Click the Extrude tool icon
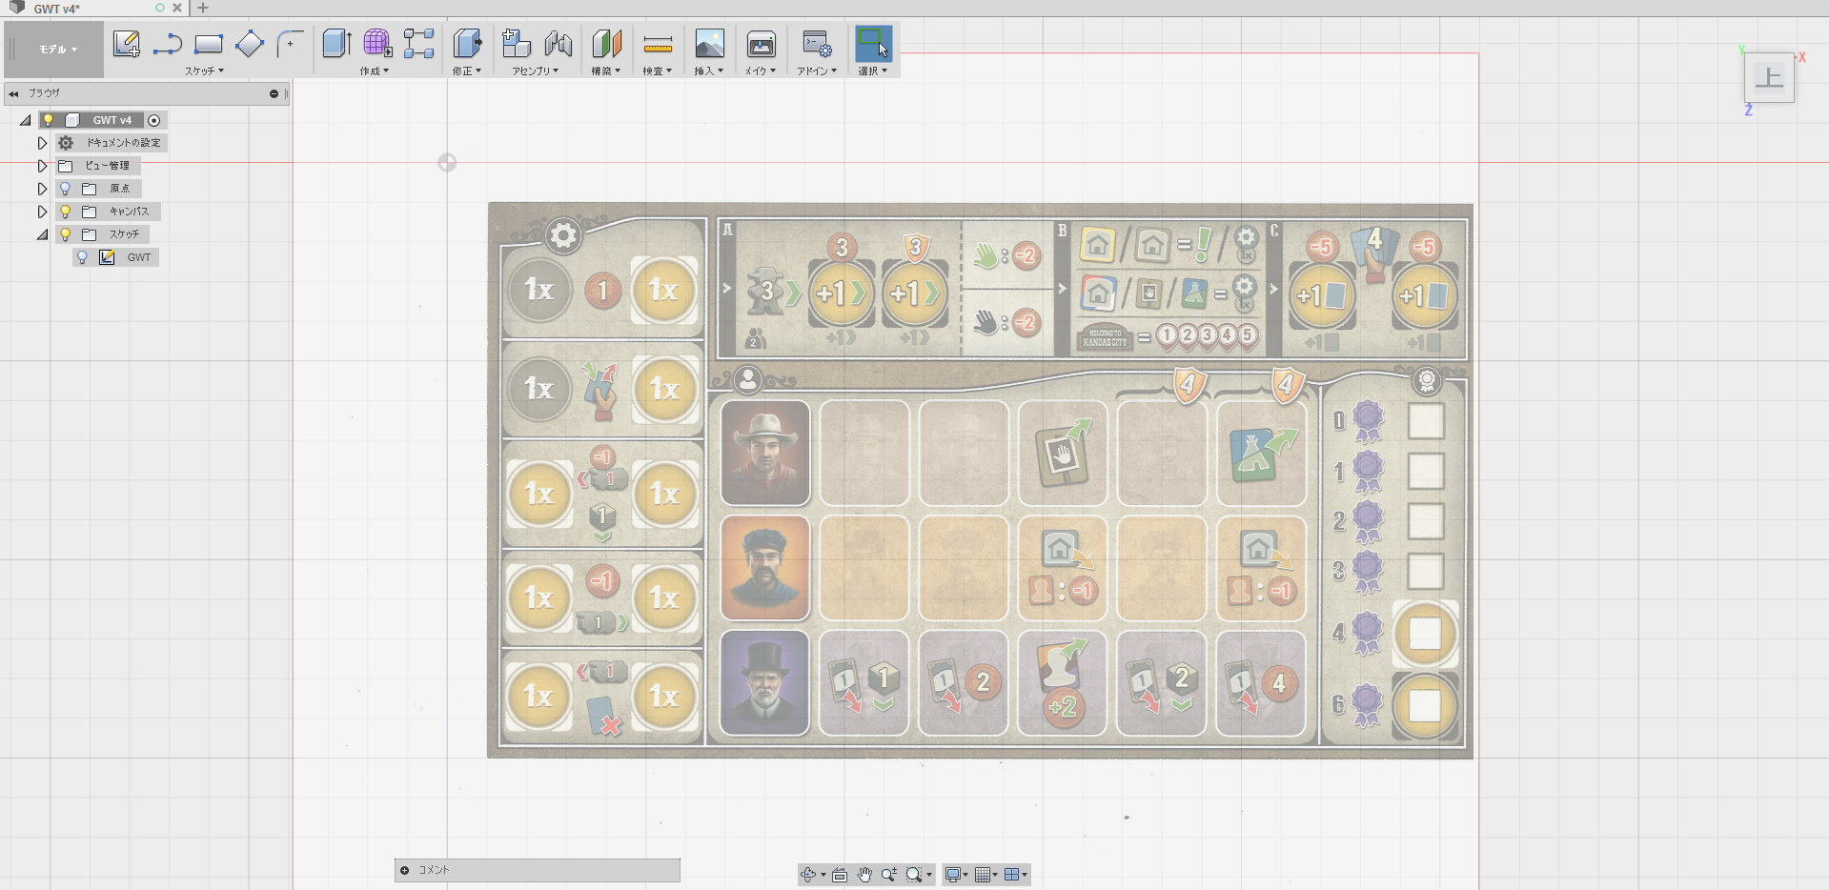Screen dimensions: 1829x890 coord(336,44)
